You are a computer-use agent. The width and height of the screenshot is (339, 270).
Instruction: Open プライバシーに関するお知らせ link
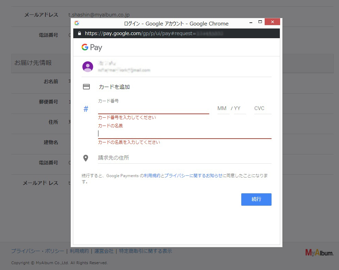coord(193,176)
